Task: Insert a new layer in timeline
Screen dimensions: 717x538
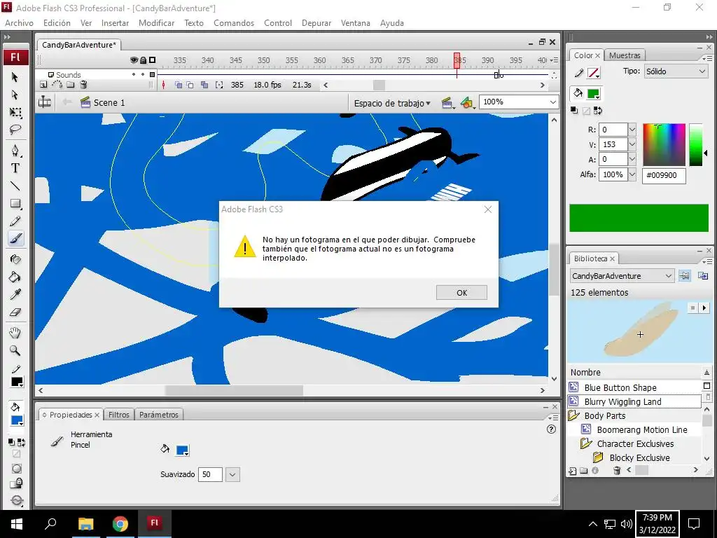Action: coord(43,85)
